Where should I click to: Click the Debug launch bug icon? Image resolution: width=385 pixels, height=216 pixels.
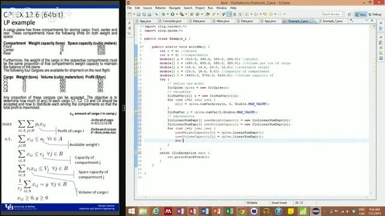(x=164, y=14)
